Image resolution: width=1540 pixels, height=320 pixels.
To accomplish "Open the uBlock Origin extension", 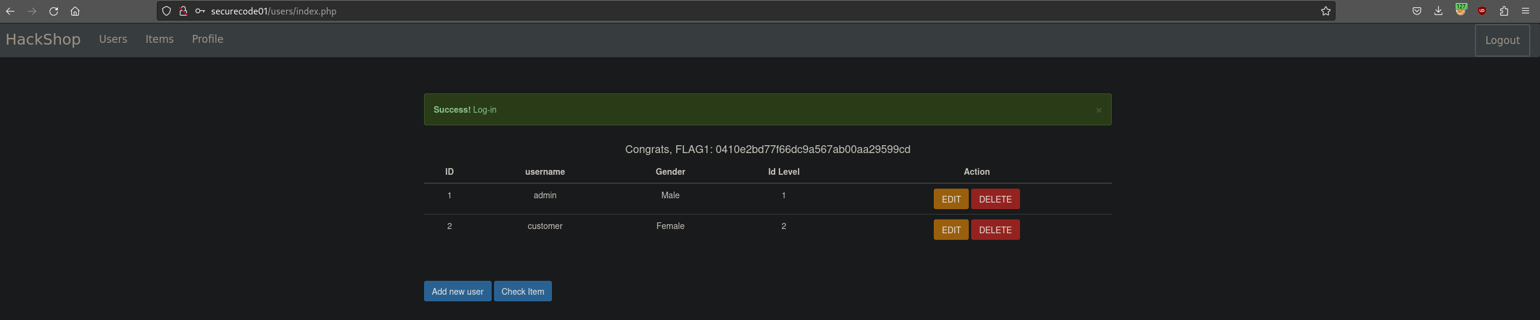I will (1482, 11).
